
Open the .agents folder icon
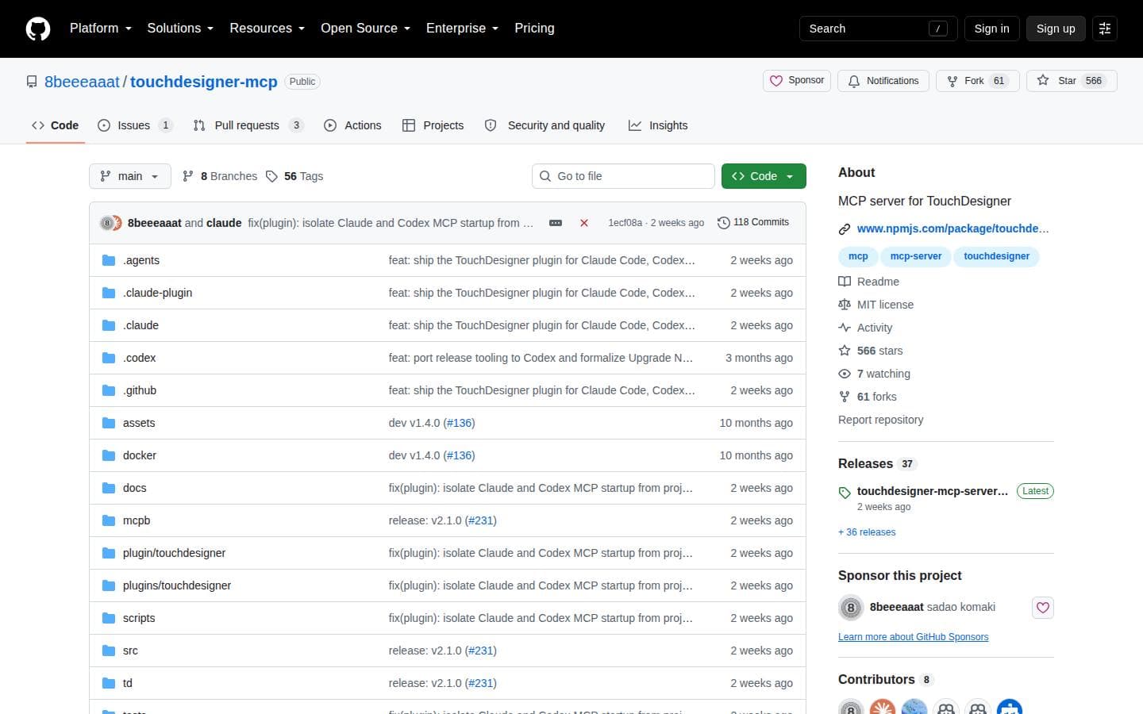click(x=109, y=260)
